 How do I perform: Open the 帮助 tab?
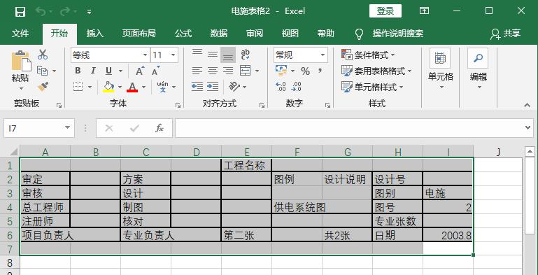(x=325, y=34)
